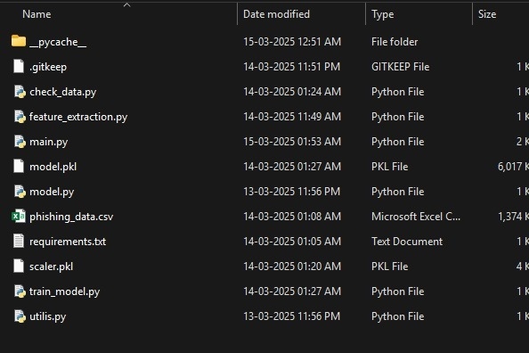Click the Python File type for train_model.py
The height and width of the screenshot is (353, 529).
[397, 291]
